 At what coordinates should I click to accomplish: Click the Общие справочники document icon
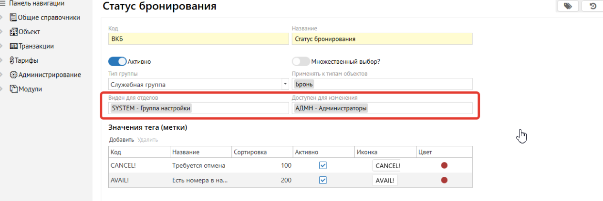tap(13, 18)
